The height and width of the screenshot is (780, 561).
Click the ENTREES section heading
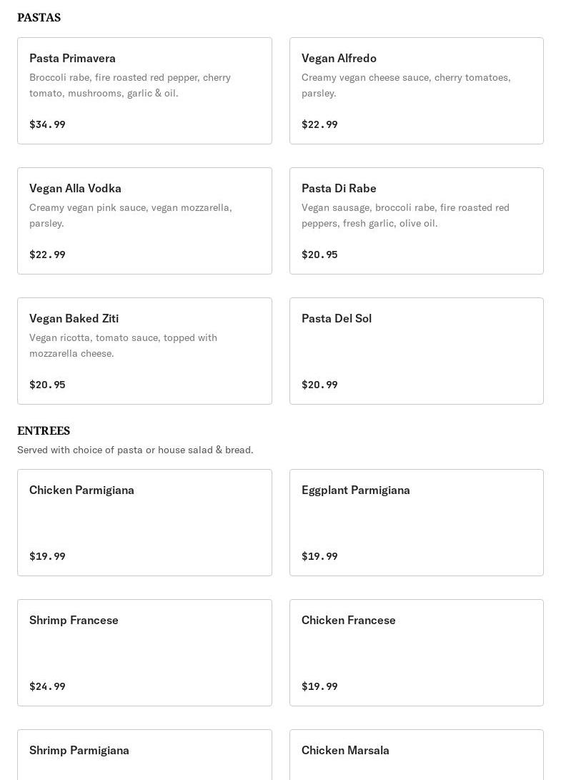coord(44,430)
